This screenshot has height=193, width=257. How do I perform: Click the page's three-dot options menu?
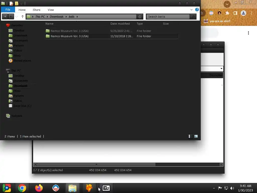248,33
